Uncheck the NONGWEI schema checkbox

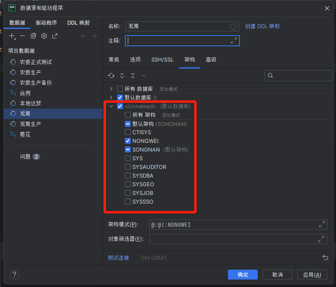pos(128,141)
